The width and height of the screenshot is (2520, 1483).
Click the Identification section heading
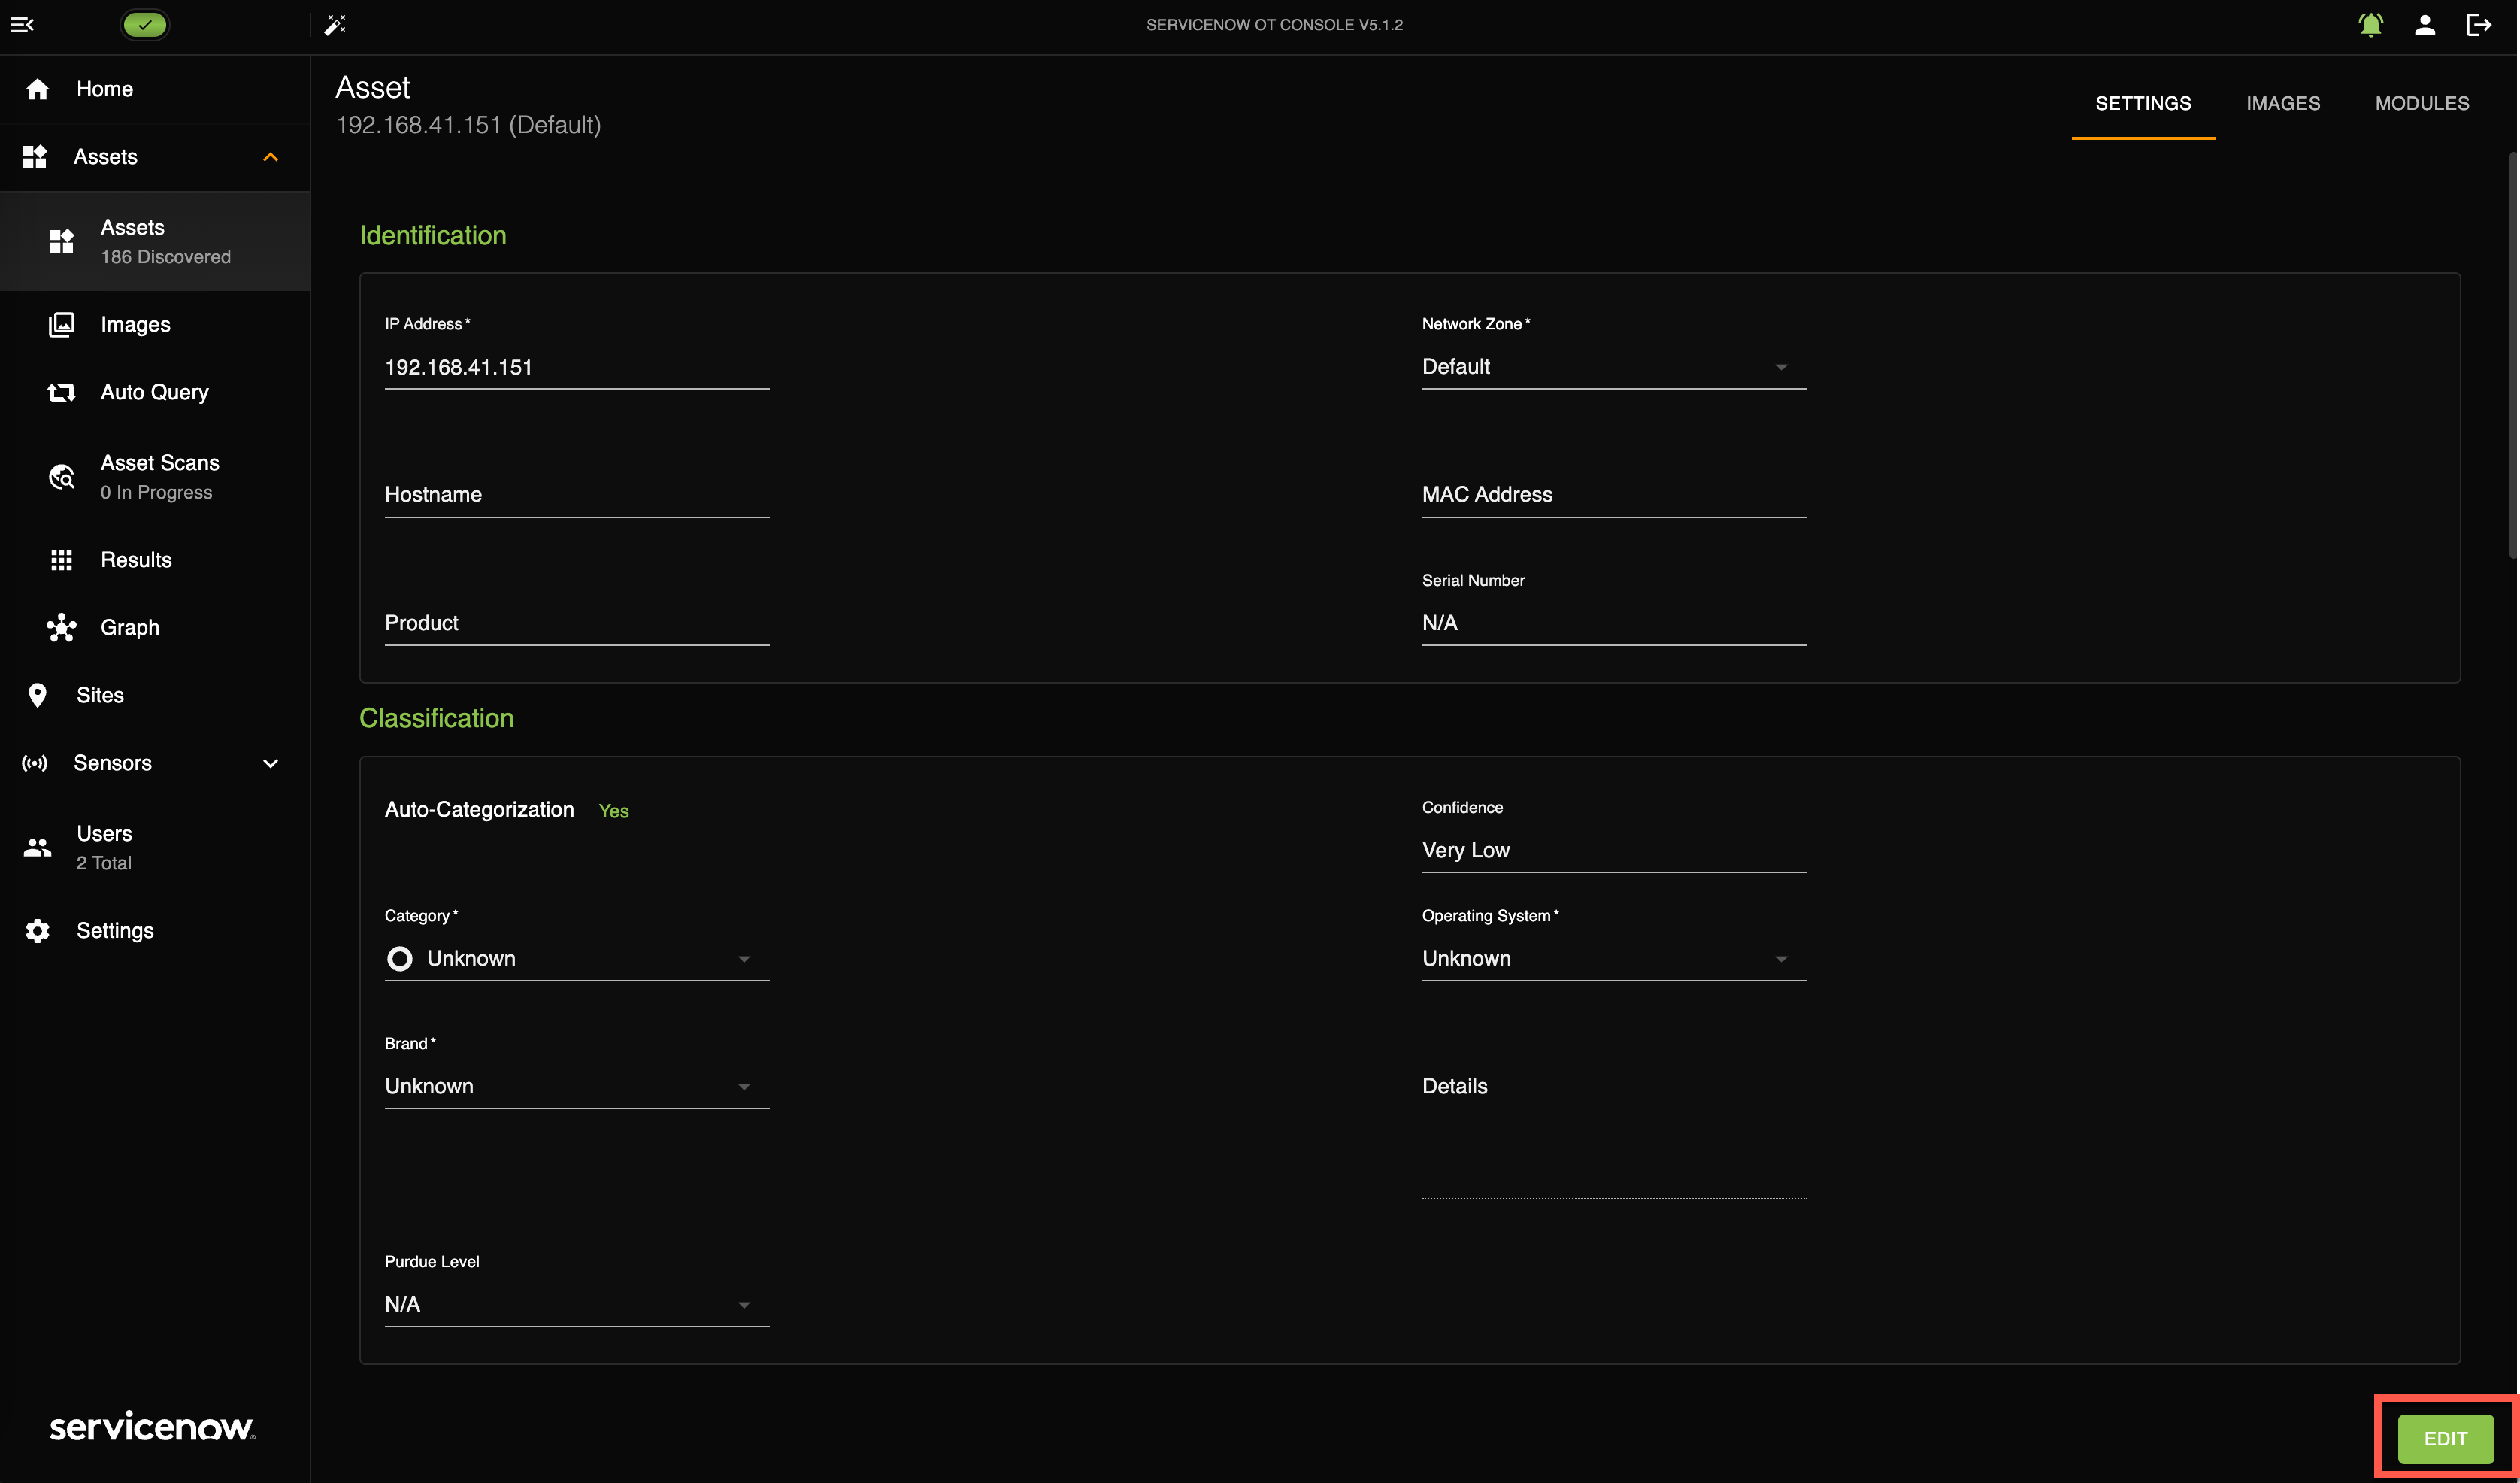(433, 236)
